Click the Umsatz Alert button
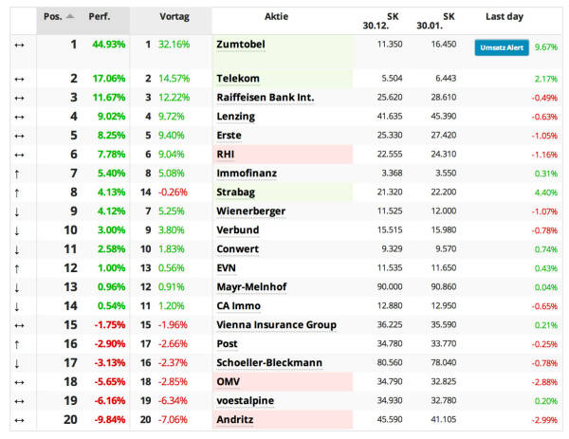The height and width of the screenshot is (439, 569). 501,47
